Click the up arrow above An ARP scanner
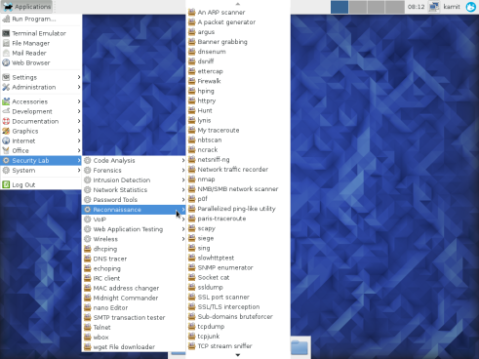Screen dimensions: 479x359 point(238,4)
